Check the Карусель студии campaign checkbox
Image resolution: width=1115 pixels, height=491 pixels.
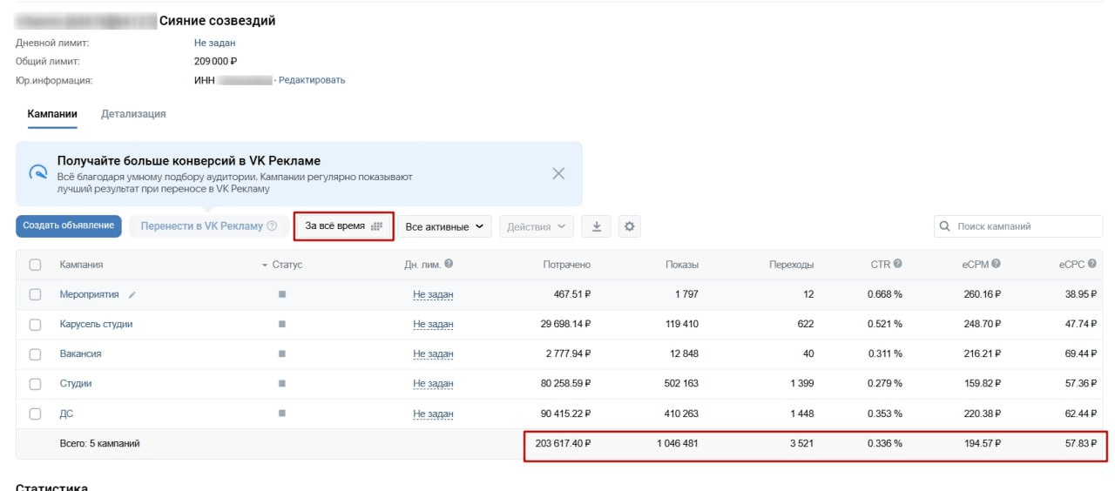coord(36,324)
